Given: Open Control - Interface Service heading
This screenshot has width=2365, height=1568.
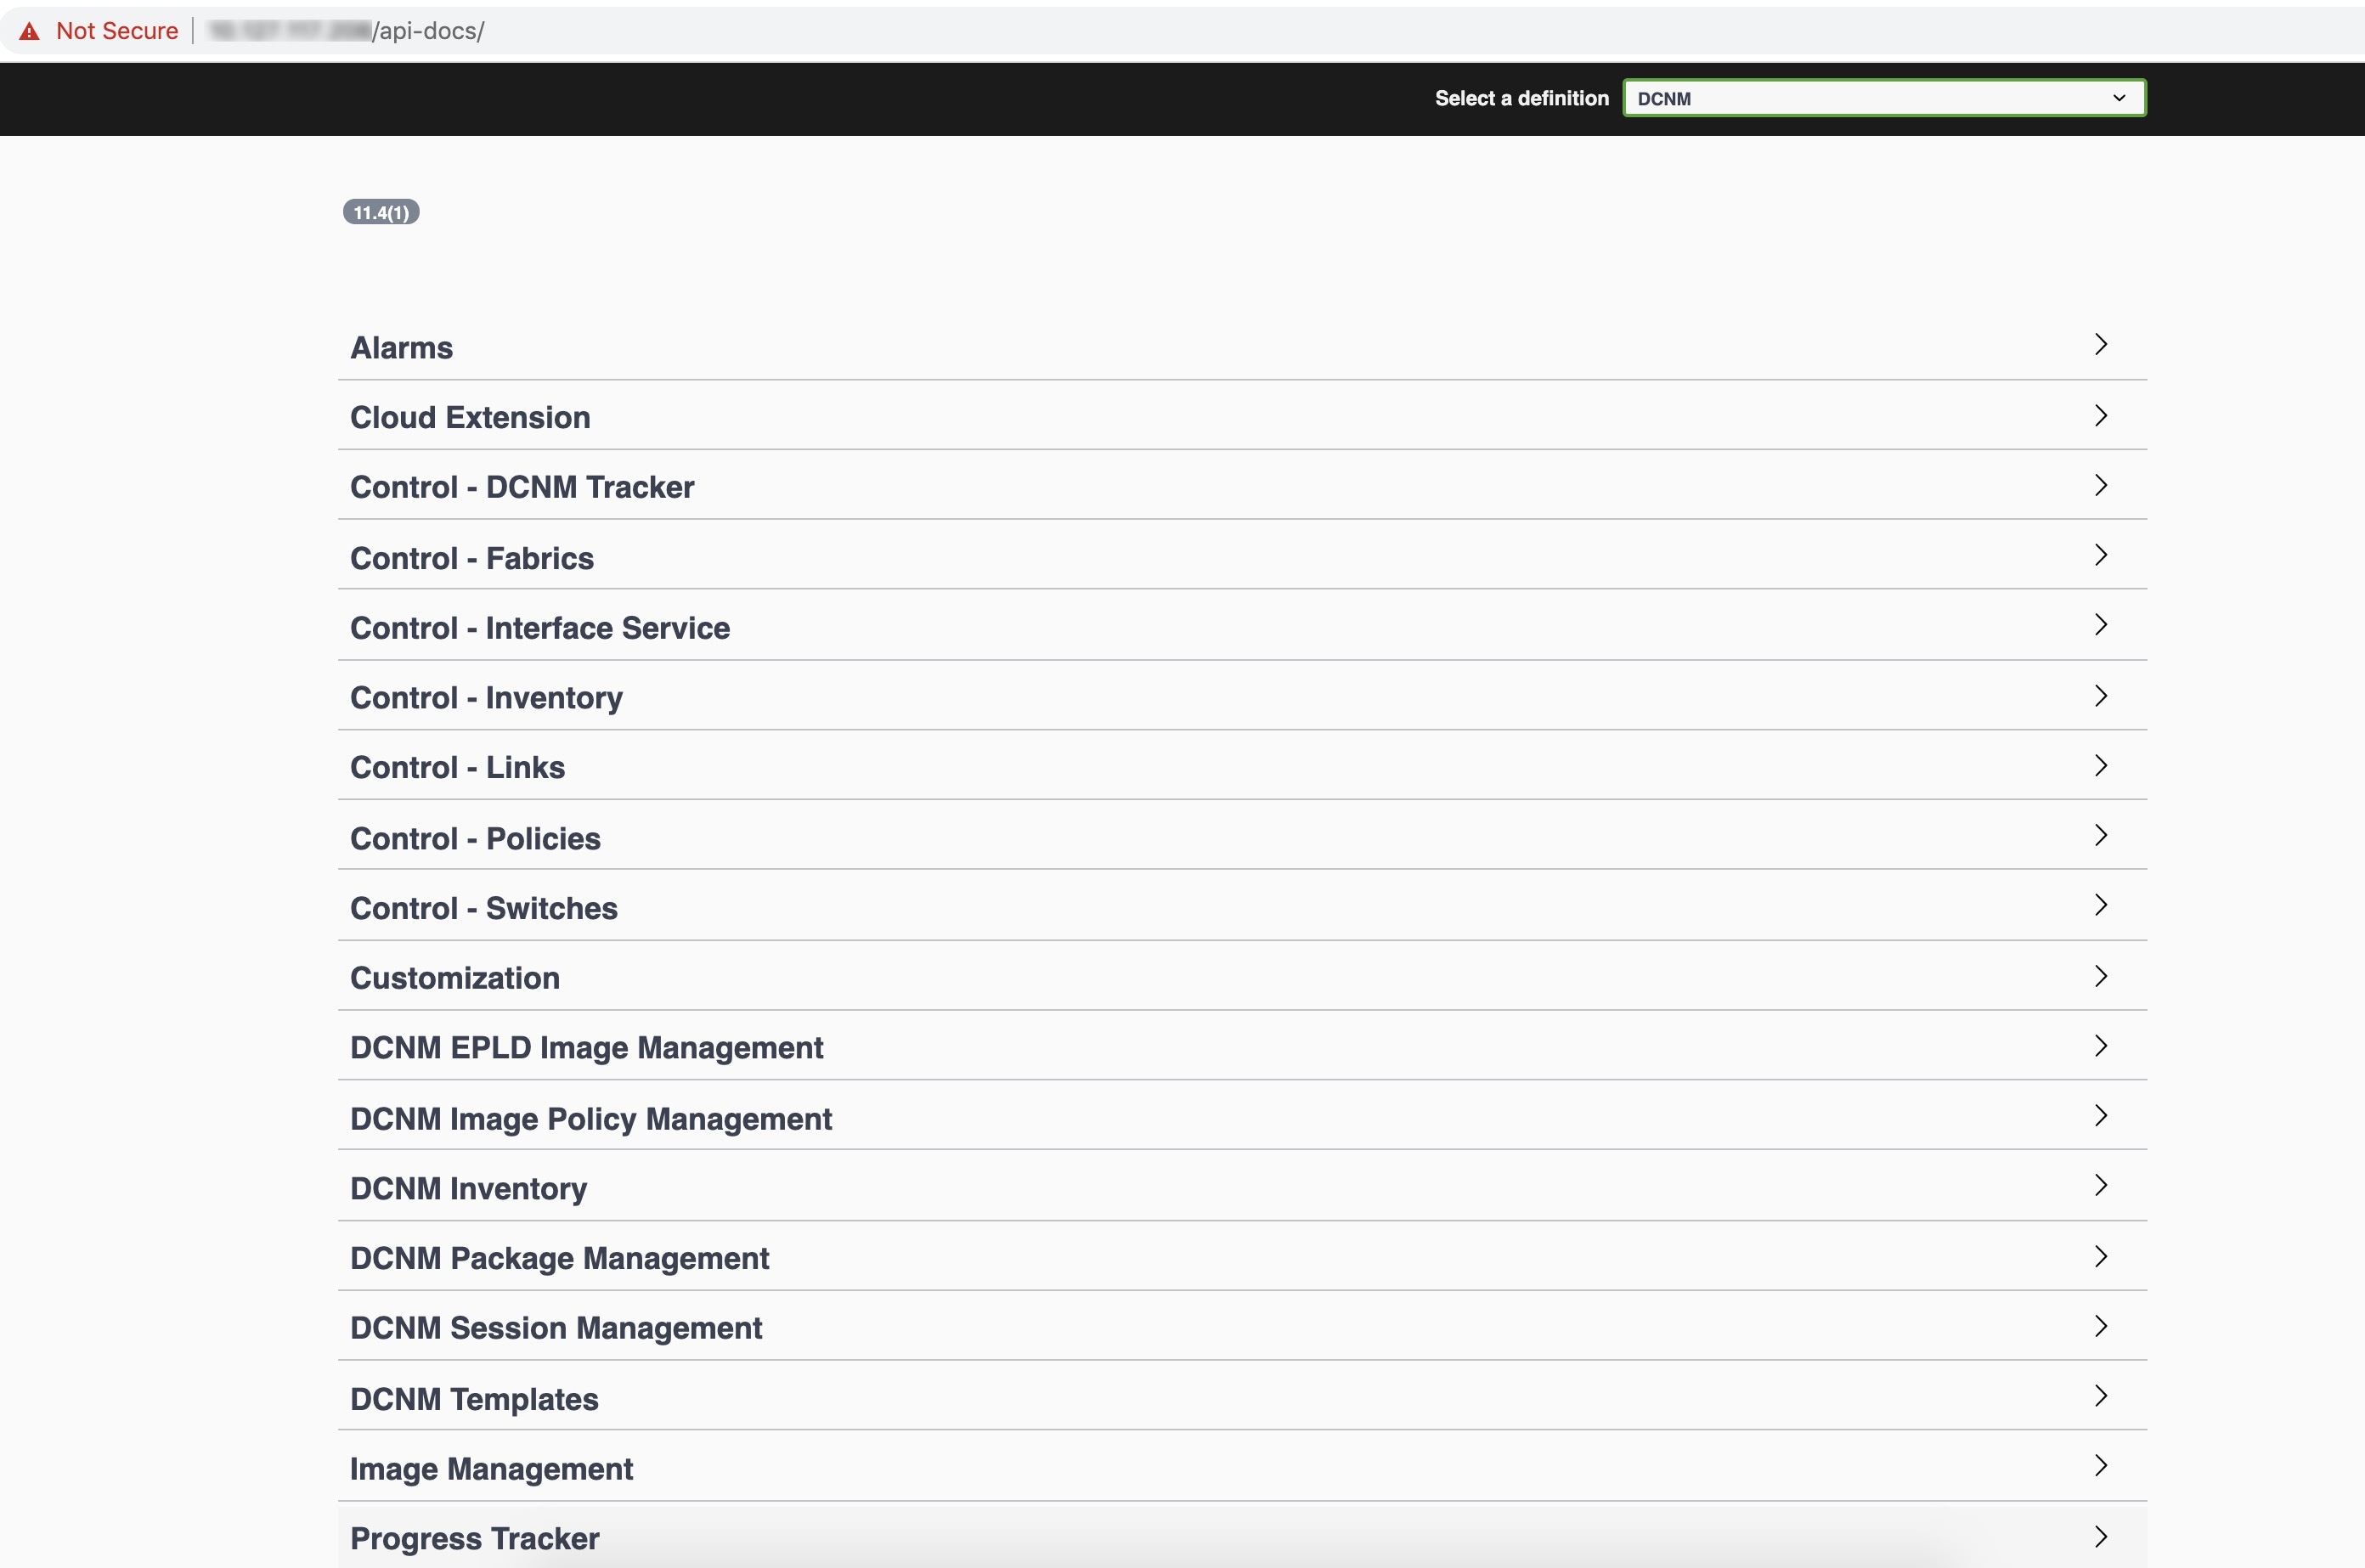Looking at the screenshot, I should point(540,628).
